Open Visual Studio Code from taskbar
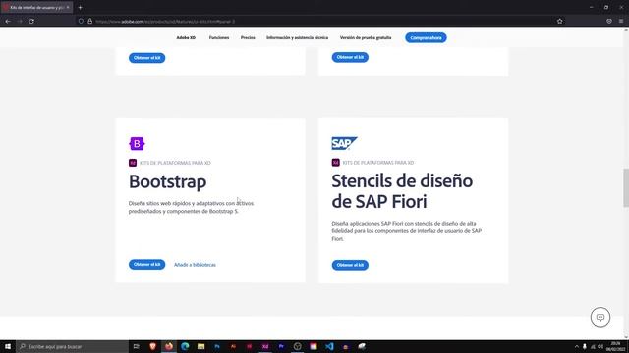The image size is (629, 353). coord(329,346)
